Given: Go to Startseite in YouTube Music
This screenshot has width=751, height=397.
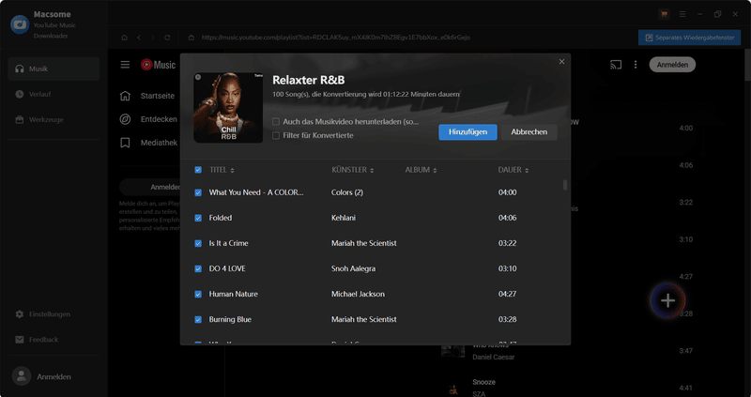Looking at the screenshot, I should (x=157, y=96).
